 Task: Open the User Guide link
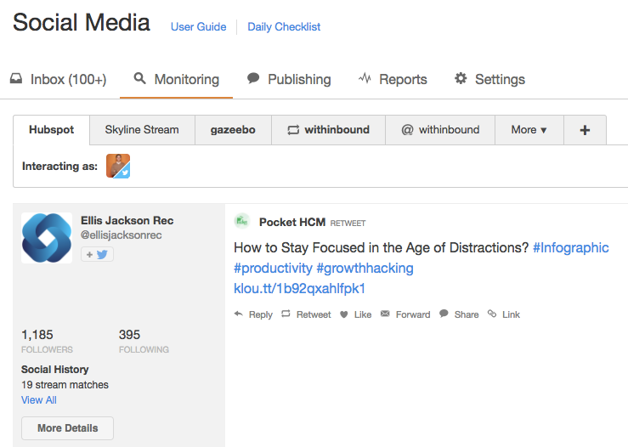198,27
